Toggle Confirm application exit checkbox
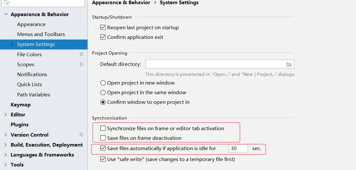This screenshot has height=170, width=356. click(x=103, y=37)
